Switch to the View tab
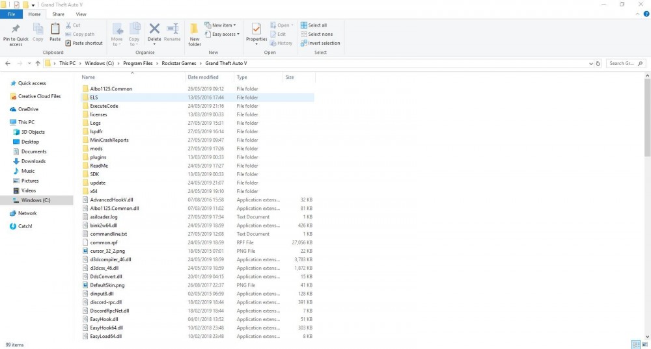Viewport: 651px width, 349px height. [x=81, y=14]
